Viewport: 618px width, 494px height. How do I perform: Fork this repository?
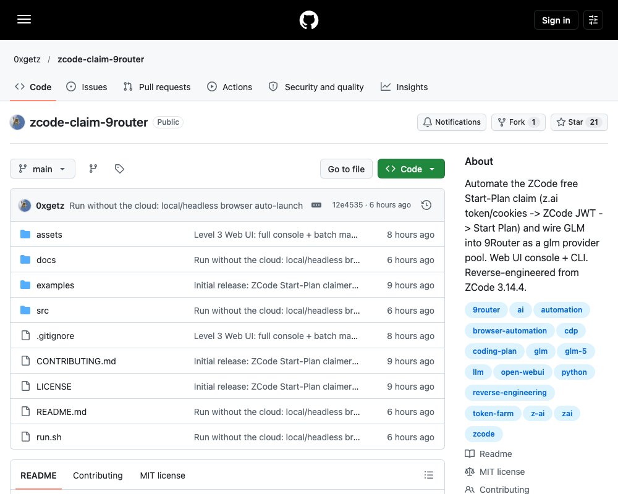click(x=519, y=122)
